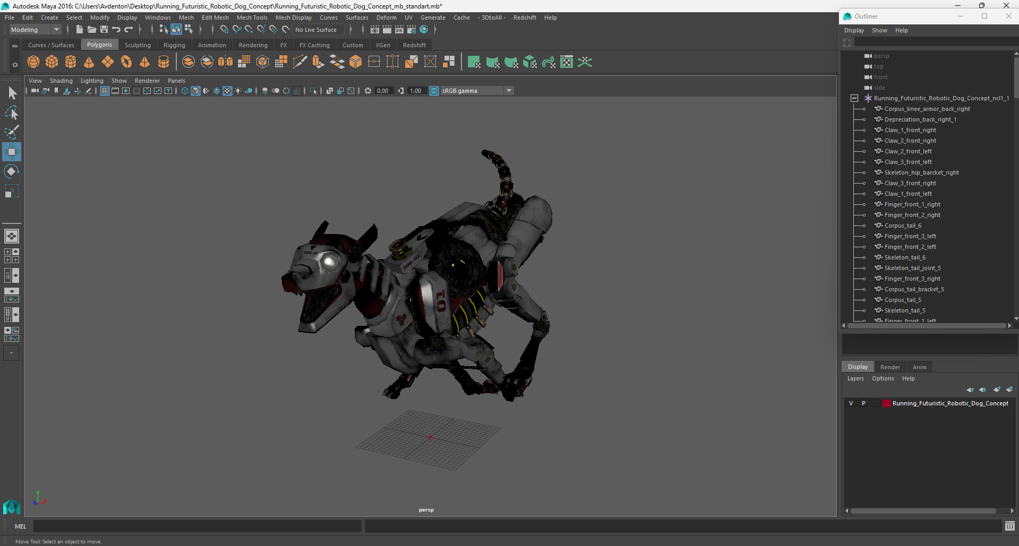This screenshot has height=546, width=1019.
Task: Click the MEL command input field
Action: [197, 526]
